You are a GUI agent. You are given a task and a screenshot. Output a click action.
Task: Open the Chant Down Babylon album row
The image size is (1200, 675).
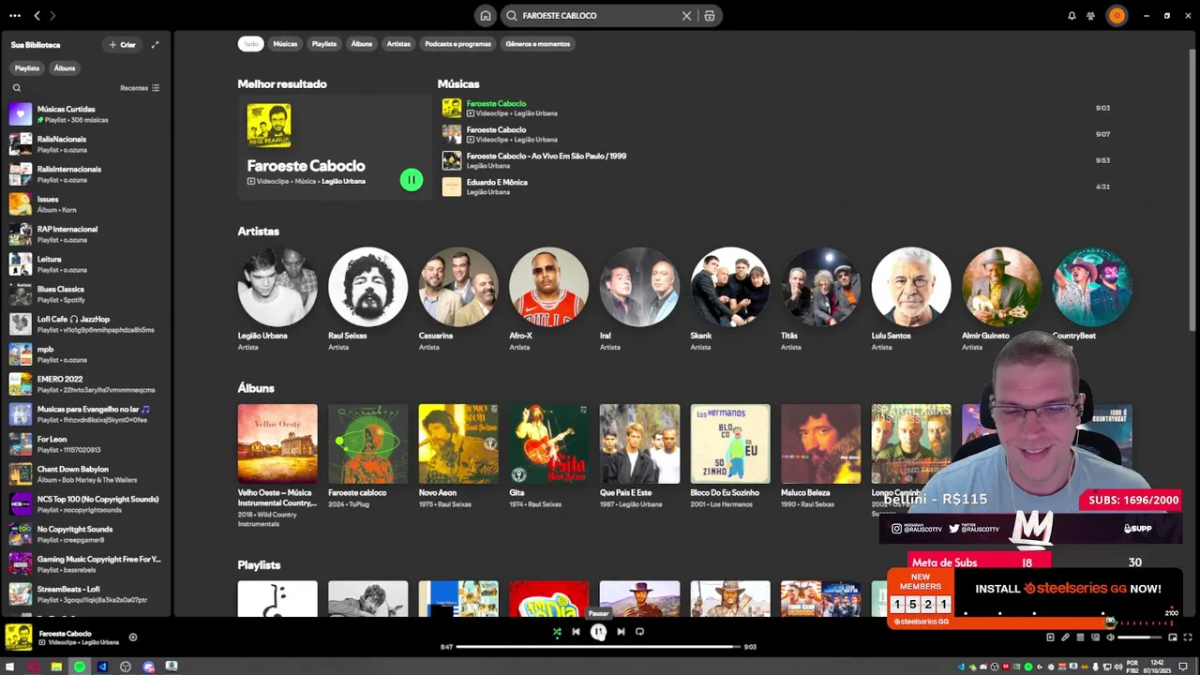pyautogui.click(x=86, y=474)
